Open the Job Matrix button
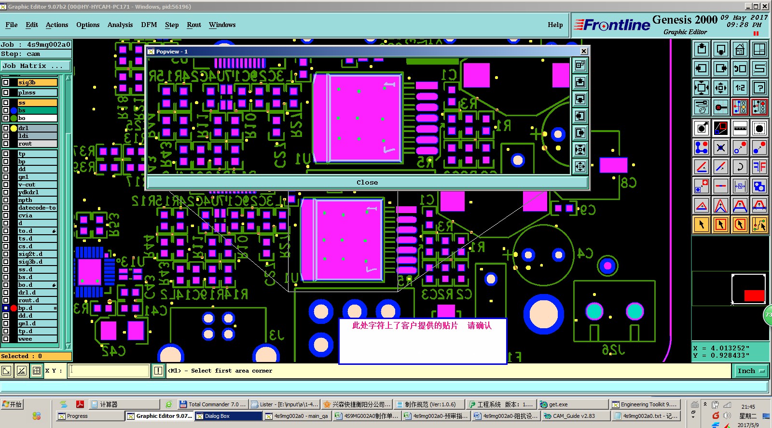Screen dimensions: 772x428 point(36,66)
